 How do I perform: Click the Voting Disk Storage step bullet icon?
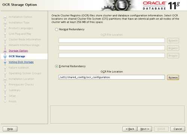tap(5, 62)
